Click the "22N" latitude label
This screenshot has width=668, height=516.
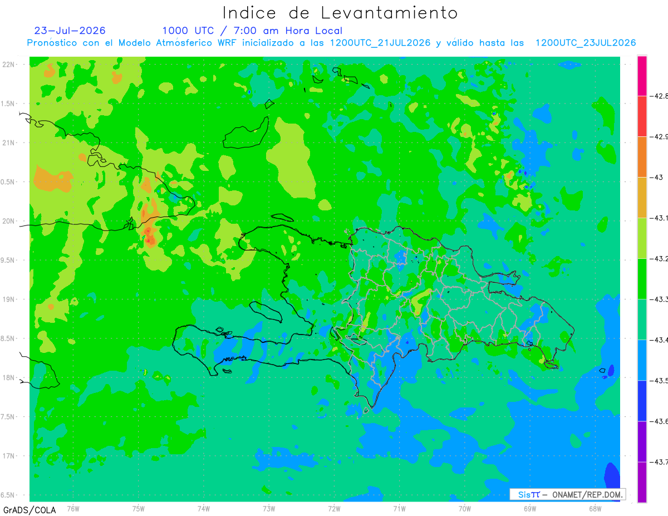pyautogui.click(x=9, y=64)
